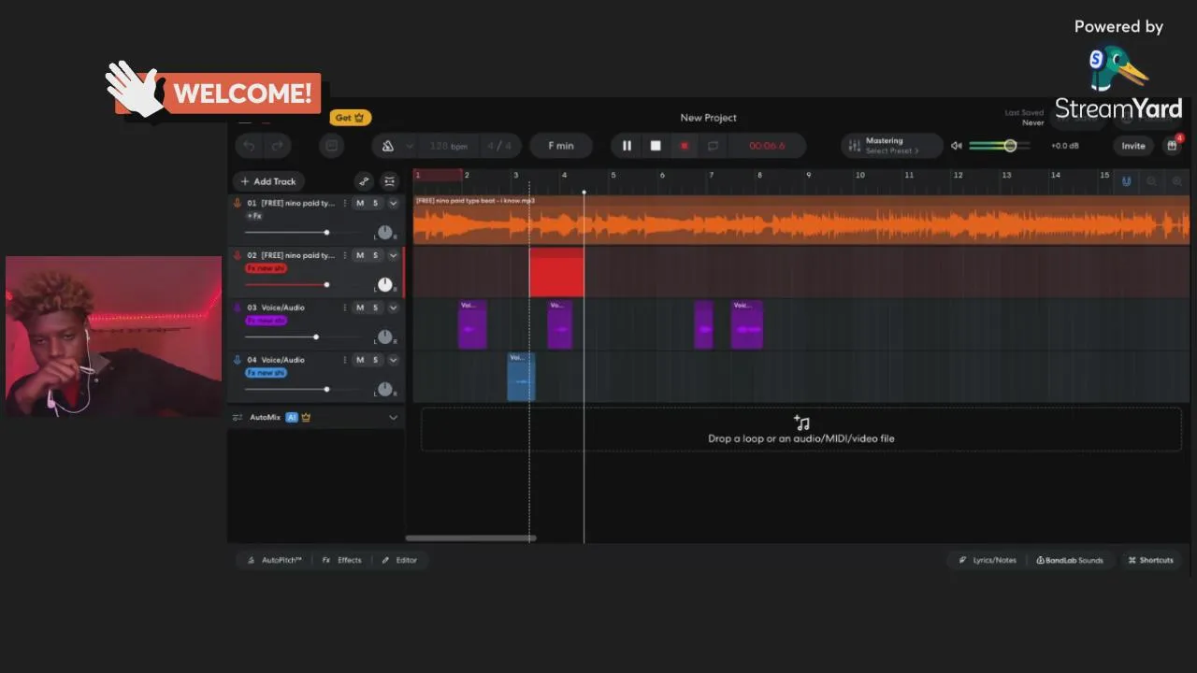The height and width of the screenshot is (673, 1197).
Task: Mute track 04 Voice/Audio
Action: point(360,360)
